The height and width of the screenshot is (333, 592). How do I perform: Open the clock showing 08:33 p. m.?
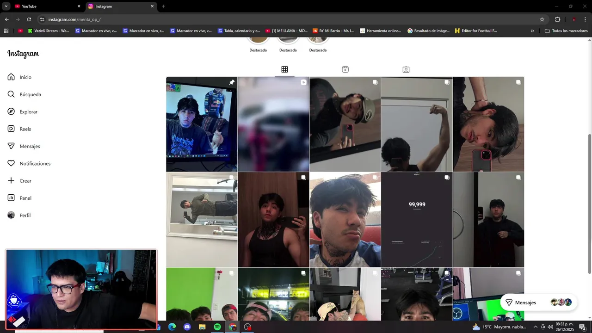point(565,327)
